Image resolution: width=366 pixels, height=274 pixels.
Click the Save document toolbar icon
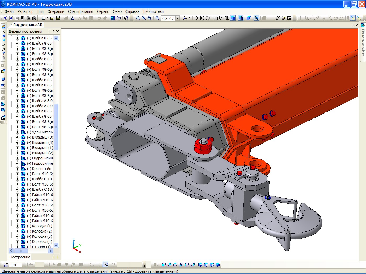tap(58, 18)
